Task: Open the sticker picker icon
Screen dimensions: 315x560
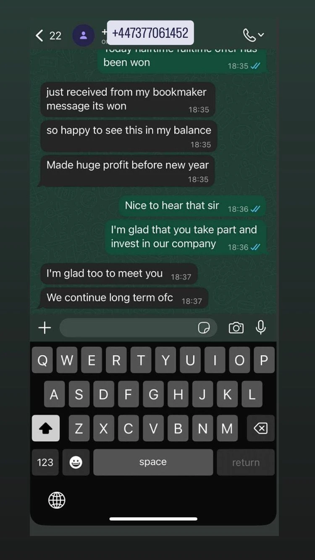Action: click(204, 328)
